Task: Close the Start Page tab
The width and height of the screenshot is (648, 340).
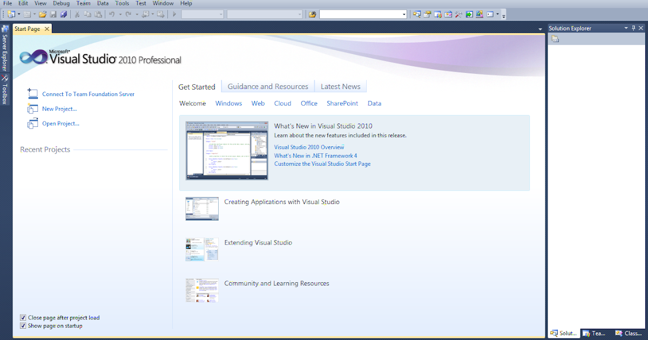Action: (47, 29)
